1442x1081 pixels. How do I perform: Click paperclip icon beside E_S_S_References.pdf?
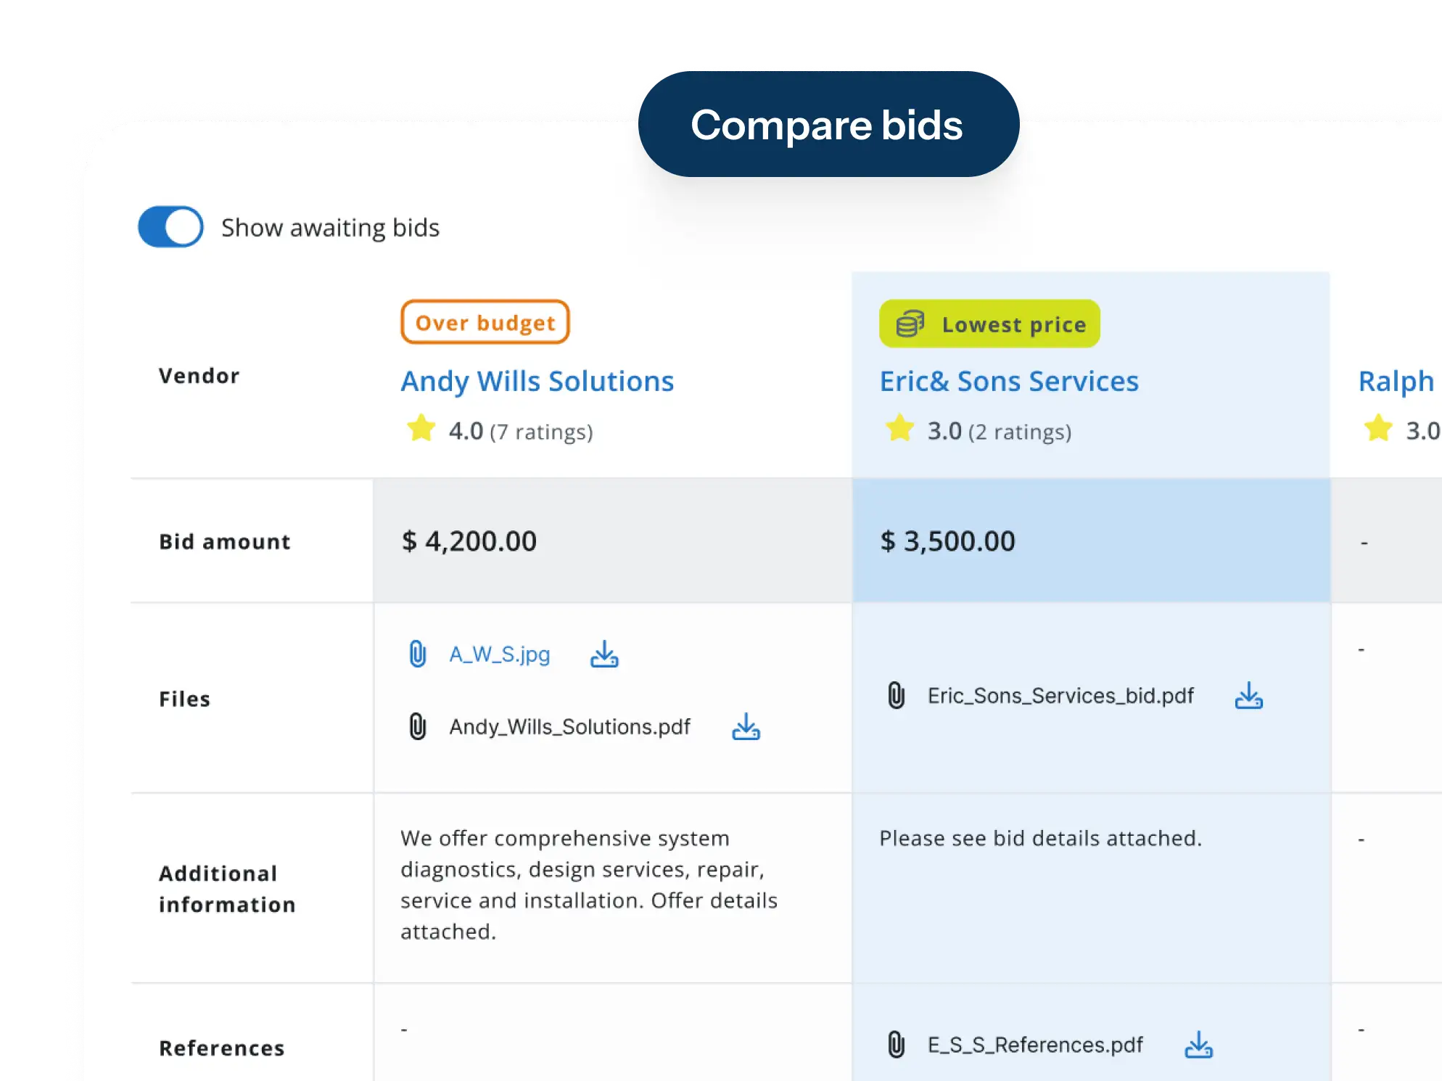click(896, 1045)
